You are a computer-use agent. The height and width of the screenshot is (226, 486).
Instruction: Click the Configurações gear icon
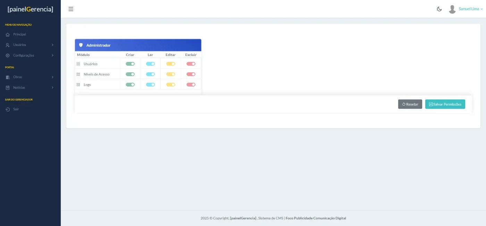click(x=8, y=55)
